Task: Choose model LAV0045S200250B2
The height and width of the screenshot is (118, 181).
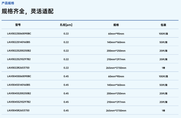Action: [19, 93]
